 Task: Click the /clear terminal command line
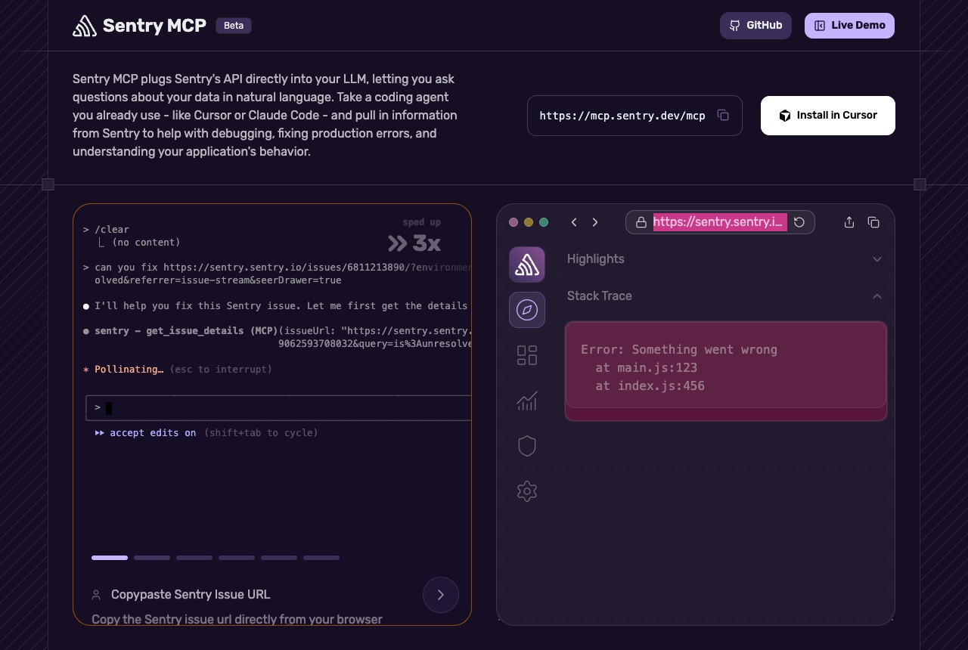[x=107, y=230]
